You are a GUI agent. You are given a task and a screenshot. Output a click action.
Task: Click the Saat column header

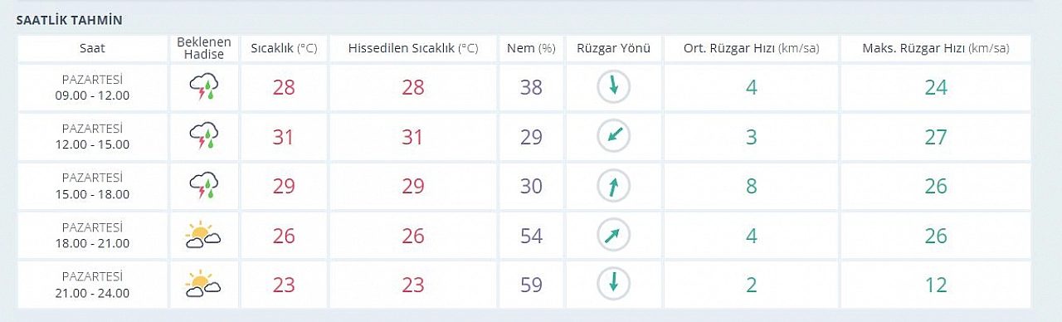[x=92, y=48]
